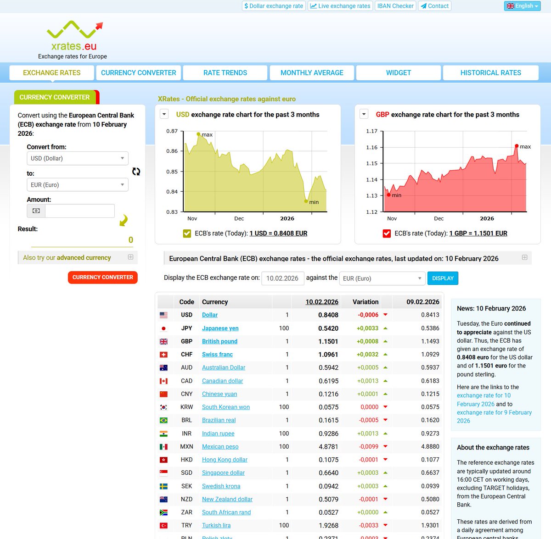
Task: Click the banknote icon beside Amount field
Action: pyautogui.click(x=36, y=211)
